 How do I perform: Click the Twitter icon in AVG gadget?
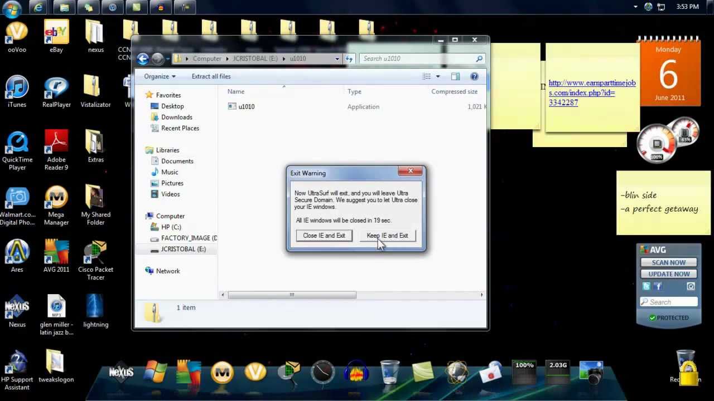click(646, 286)
